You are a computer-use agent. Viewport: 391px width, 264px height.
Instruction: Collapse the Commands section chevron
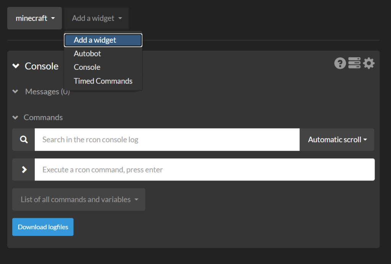point(15,118)
